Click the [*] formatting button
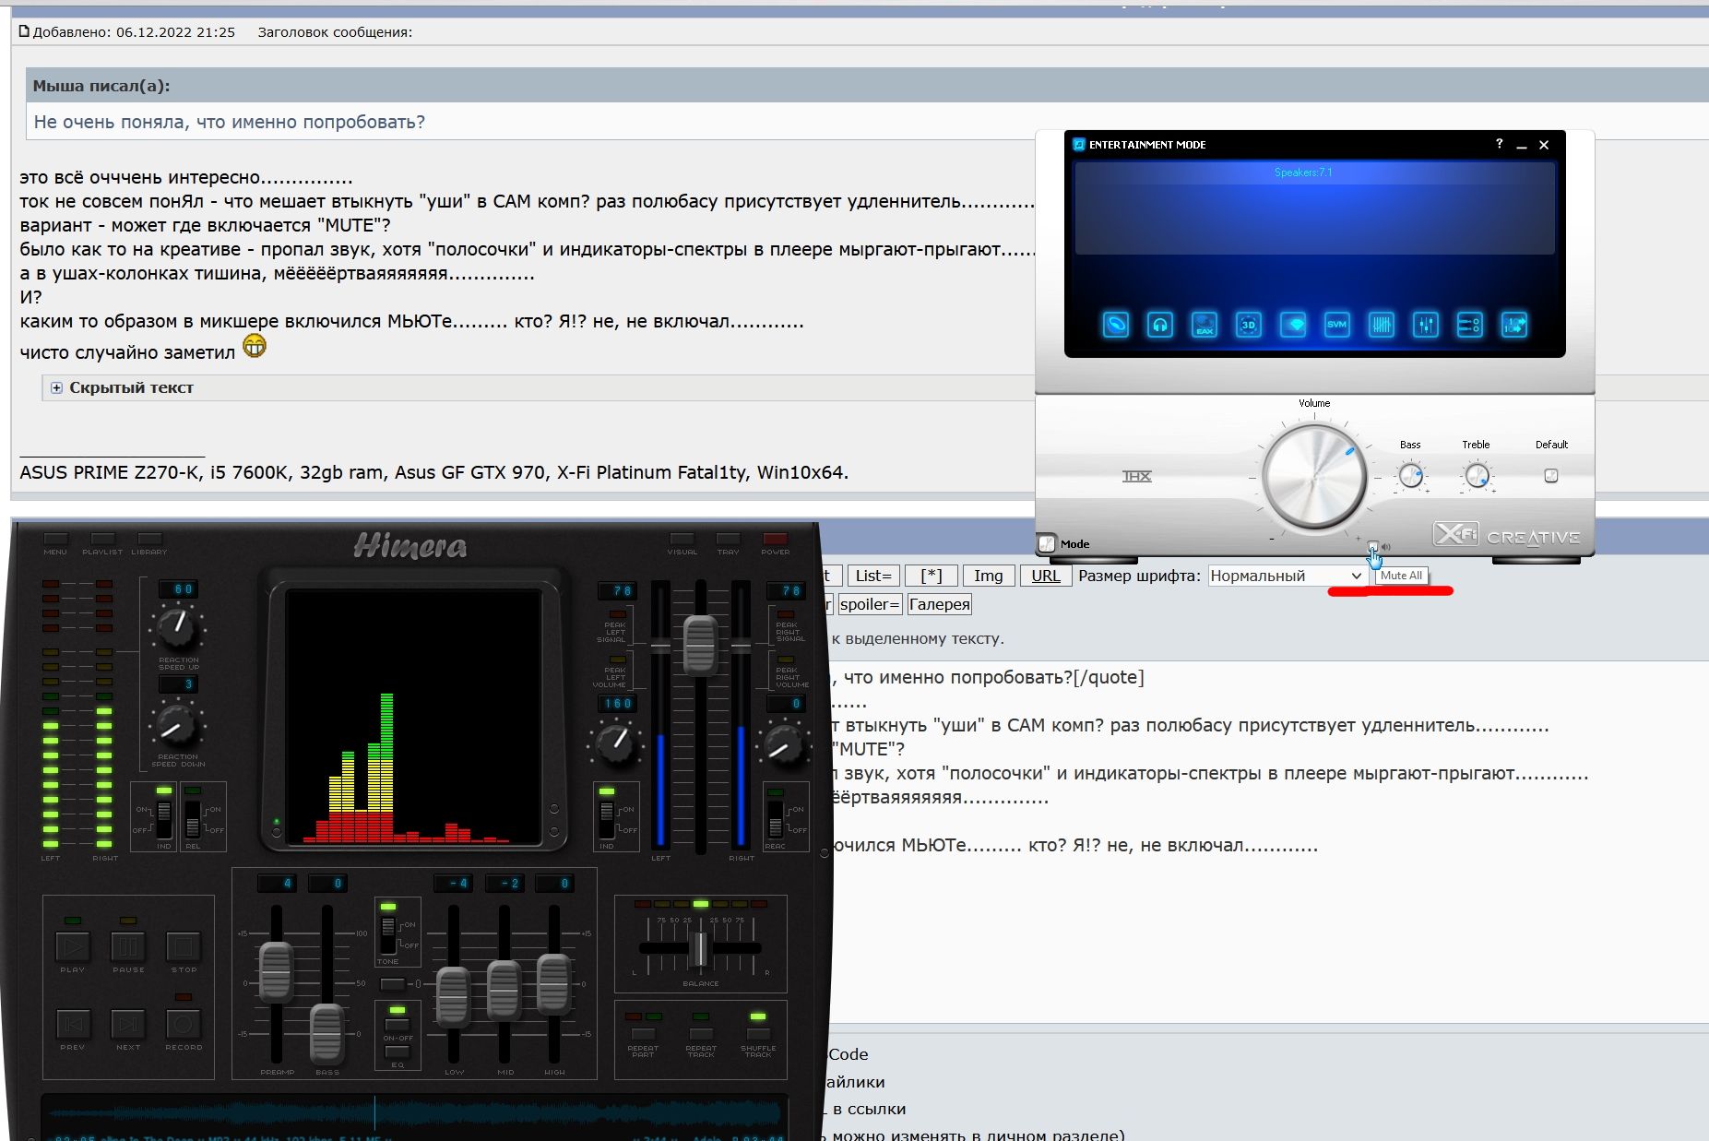Viewport: 1709px width, 1141px height. click(x=932, y=576)
